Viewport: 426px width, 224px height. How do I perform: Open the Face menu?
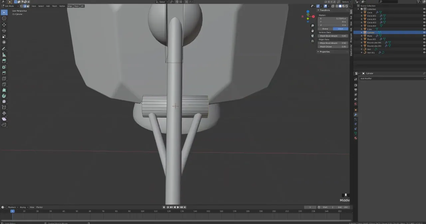point(77,6)
